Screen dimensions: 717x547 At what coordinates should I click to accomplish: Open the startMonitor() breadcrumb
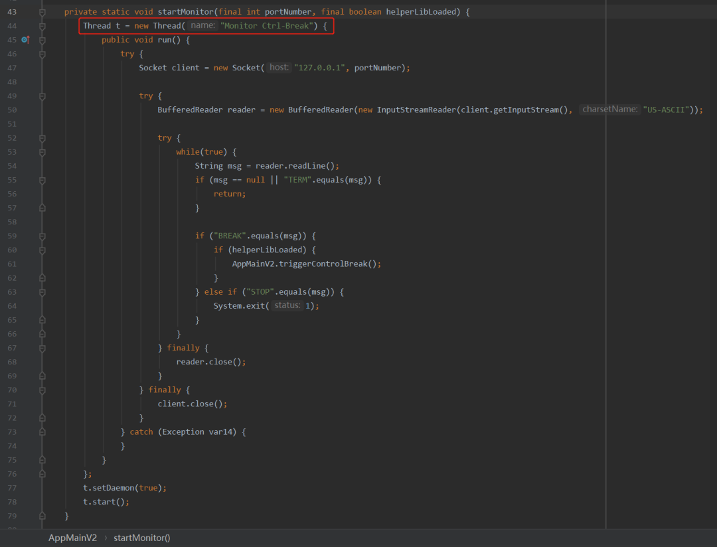tap(142, 538)
